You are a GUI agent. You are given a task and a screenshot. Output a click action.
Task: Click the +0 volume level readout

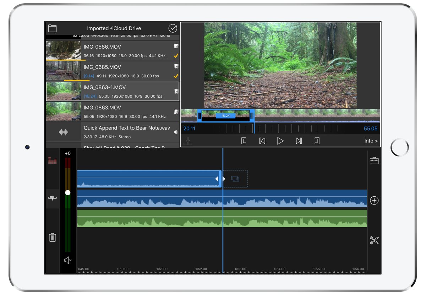[68, 153]
